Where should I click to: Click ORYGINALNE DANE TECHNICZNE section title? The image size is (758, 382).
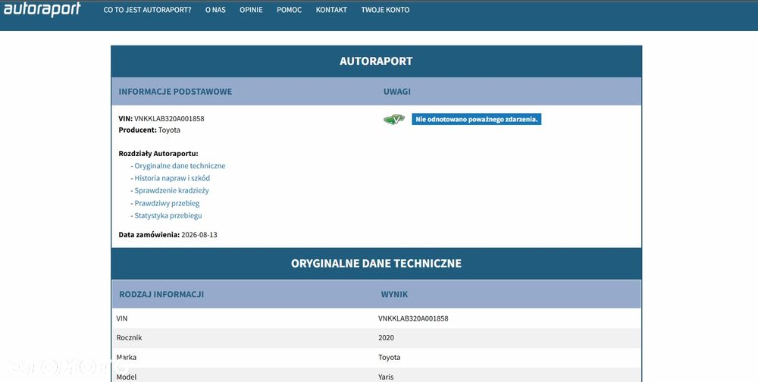pos(376,264)
